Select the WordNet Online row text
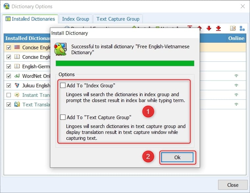The image size is (250, 193). pyautogui.click(x=36, y=76)
